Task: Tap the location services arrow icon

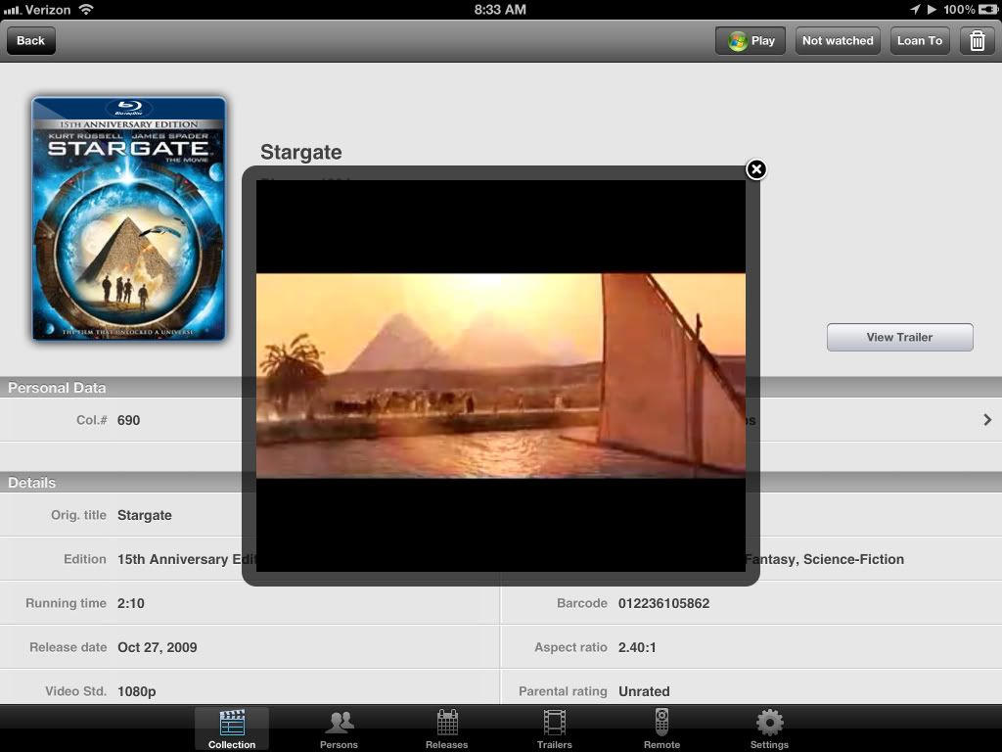Action: 915,9
